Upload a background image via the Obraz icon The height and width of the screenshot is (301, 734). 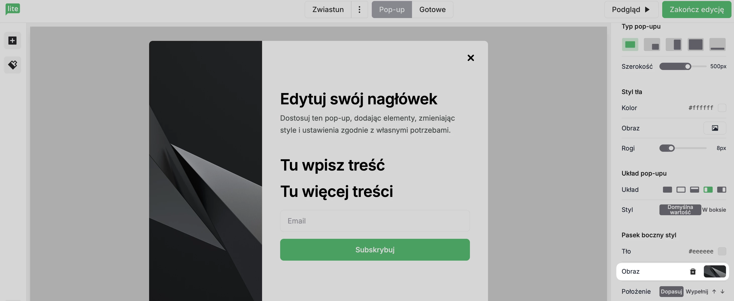click(715, 128)
